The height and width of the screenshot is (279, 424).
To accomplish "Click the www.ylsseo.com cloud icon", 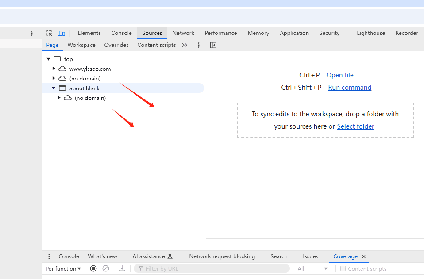I will coord(62,69).
